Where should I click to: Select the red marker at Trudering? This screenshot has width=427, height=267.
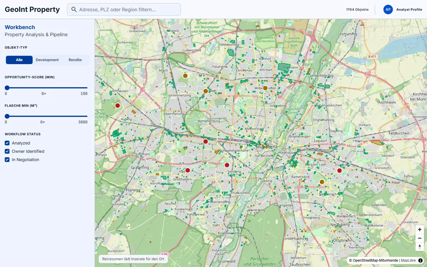[339, 171]
